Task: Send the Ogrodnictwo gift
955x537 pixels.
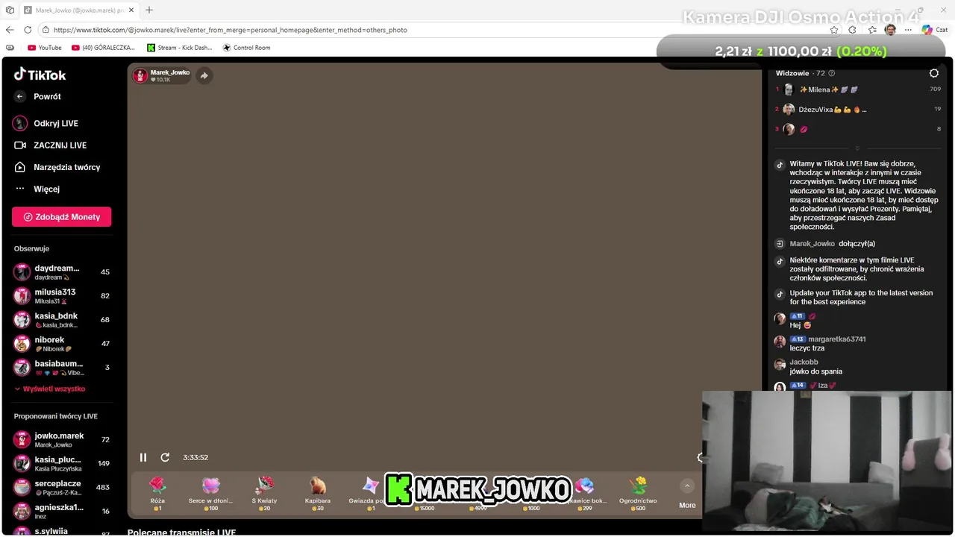Action: click(x=638, y=493)
